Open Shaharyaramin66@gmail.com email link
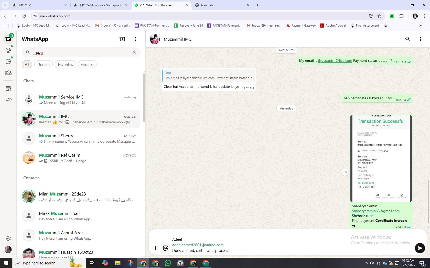This screenshot has width=430, height=268. [x=375, y=211]
